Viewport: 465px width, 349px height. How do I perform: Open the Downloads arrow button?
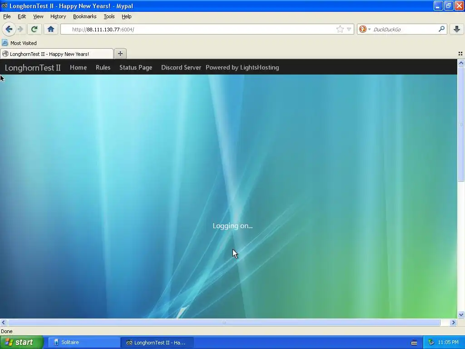(x=457, y=29)
